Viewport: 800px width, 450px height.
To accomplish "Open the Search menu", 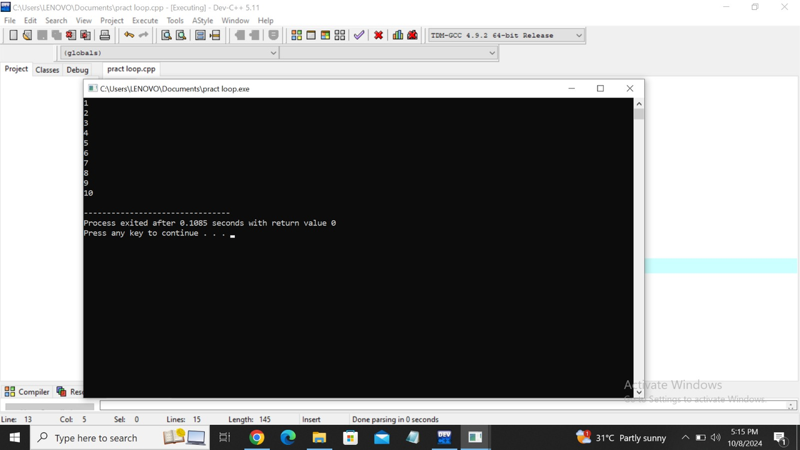I will pyautogui.click(x=56, y=20).
